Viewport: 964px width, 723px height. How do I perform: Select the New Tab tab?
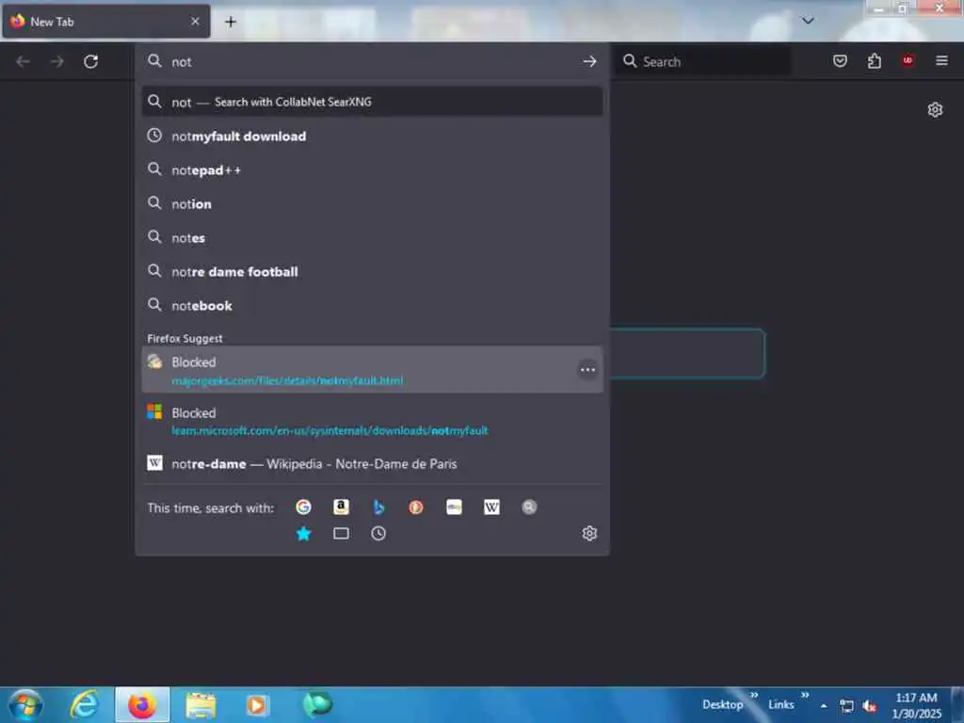coord(105,22)
